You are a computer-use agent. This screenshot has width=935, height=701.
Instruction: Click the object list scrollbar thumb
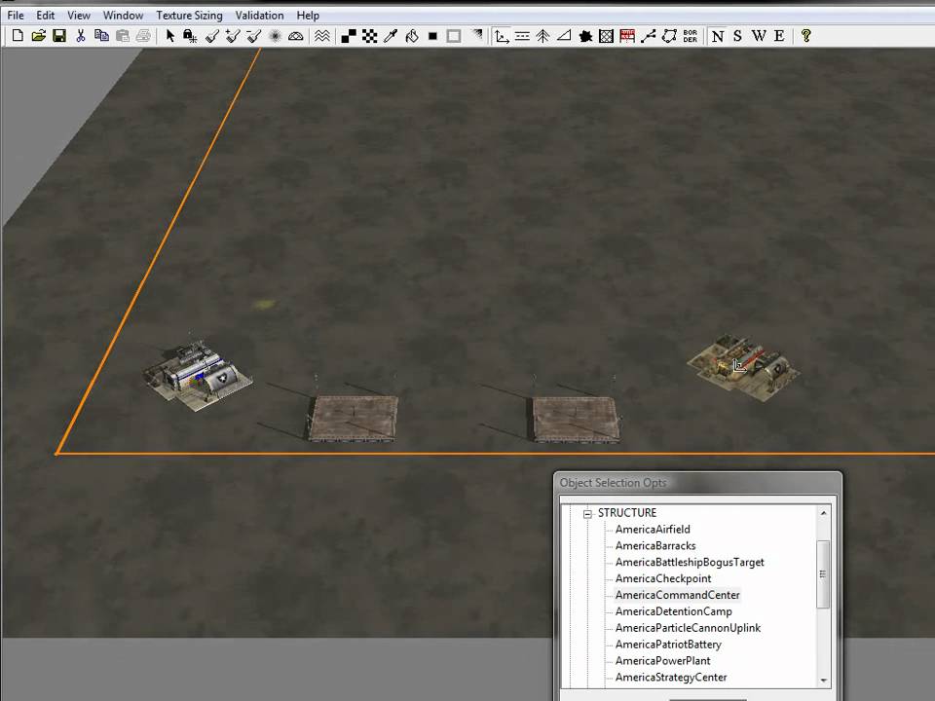[824, 574]
